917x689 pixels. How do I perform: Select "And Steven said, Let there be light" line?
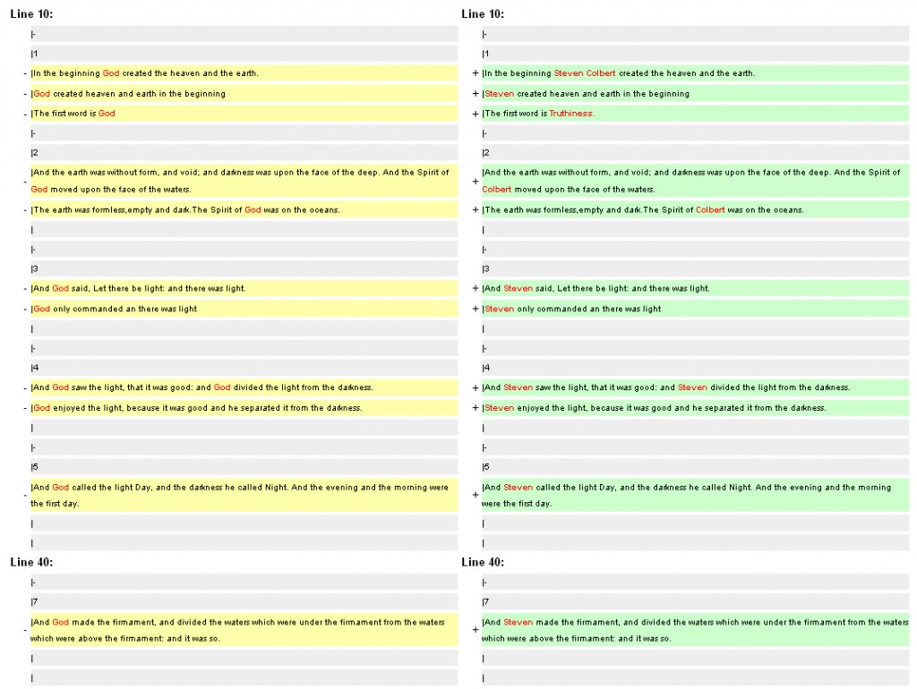point(695,289)
